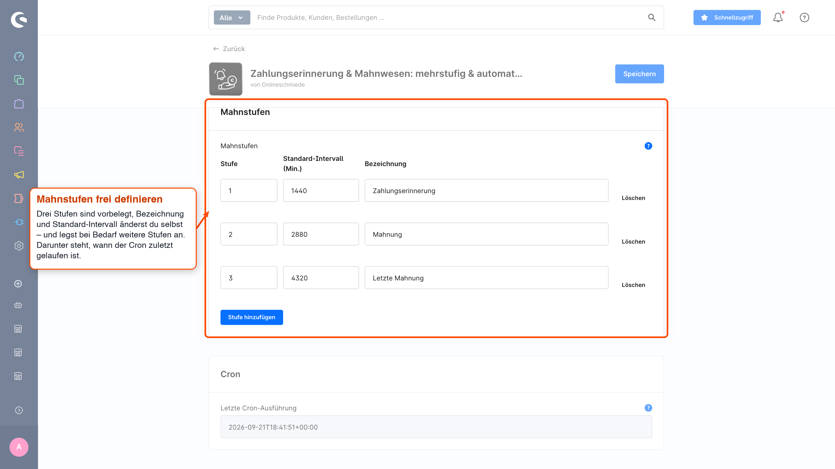835x469 pixels.
Task: Click the interval field with 1440
Action: point(321,191)
